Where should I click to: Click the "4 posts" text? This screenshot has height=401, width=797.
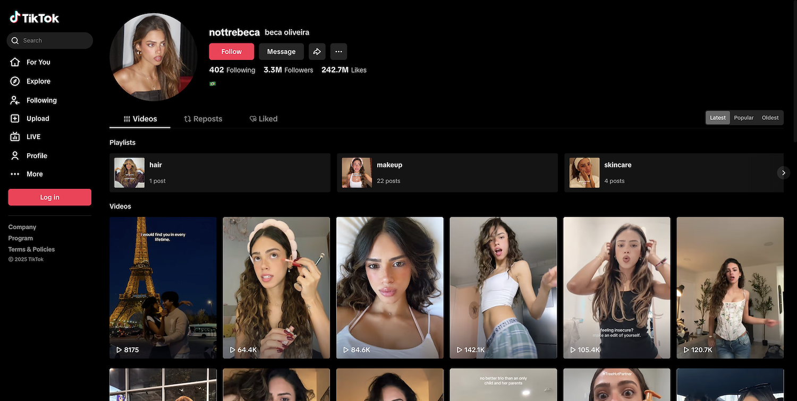pos(614,181)
